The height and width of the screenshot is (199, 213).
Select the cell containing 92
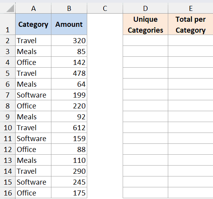coord(69,117)
